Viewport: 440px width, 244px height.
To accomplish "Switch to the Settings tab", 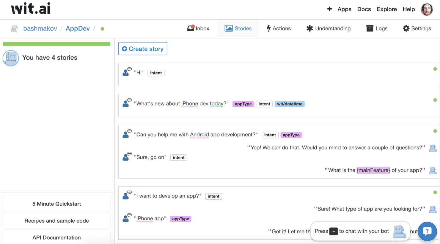I will coord(417,28).
